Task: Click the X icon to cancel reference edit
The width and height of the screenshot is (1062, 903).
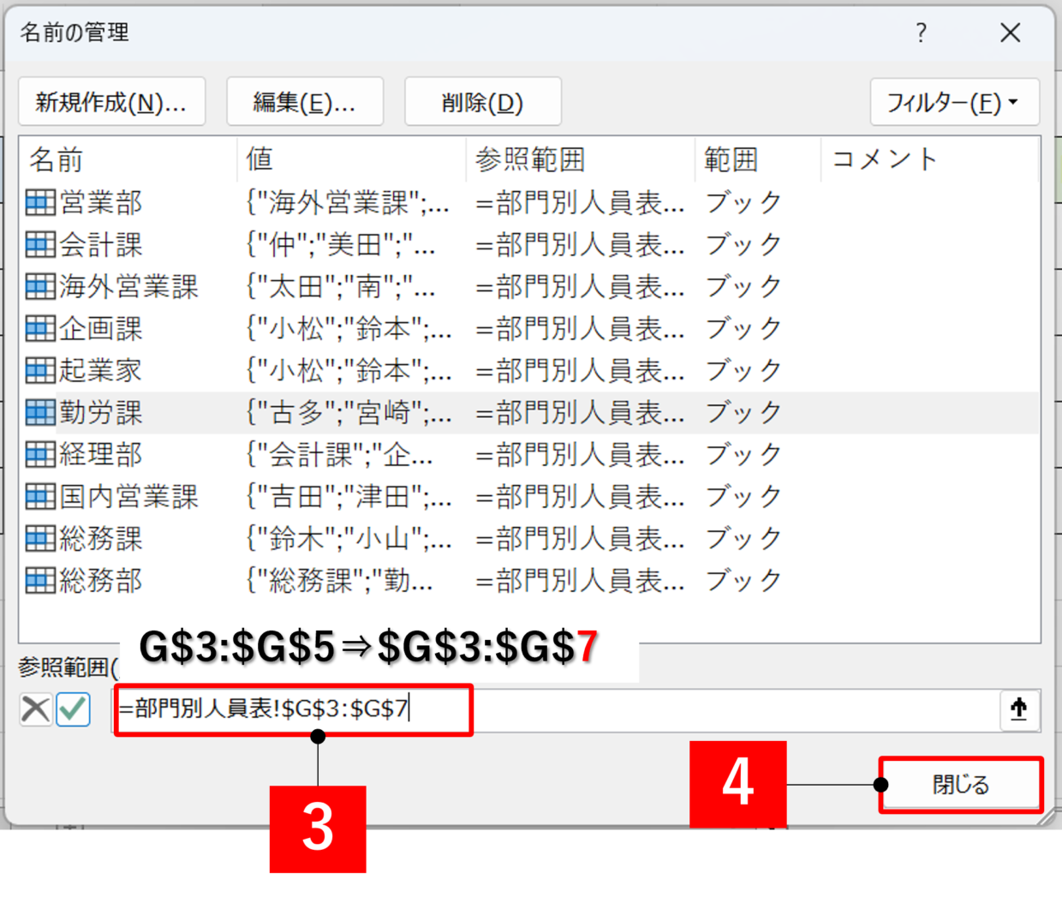Action: click(35, 709)
